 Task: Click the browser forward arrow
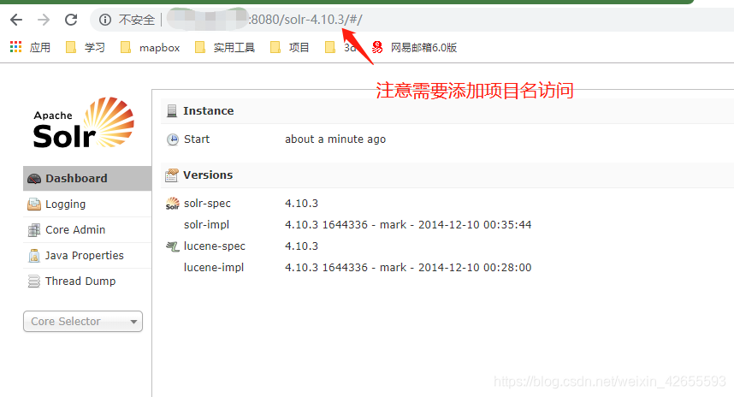44,20
